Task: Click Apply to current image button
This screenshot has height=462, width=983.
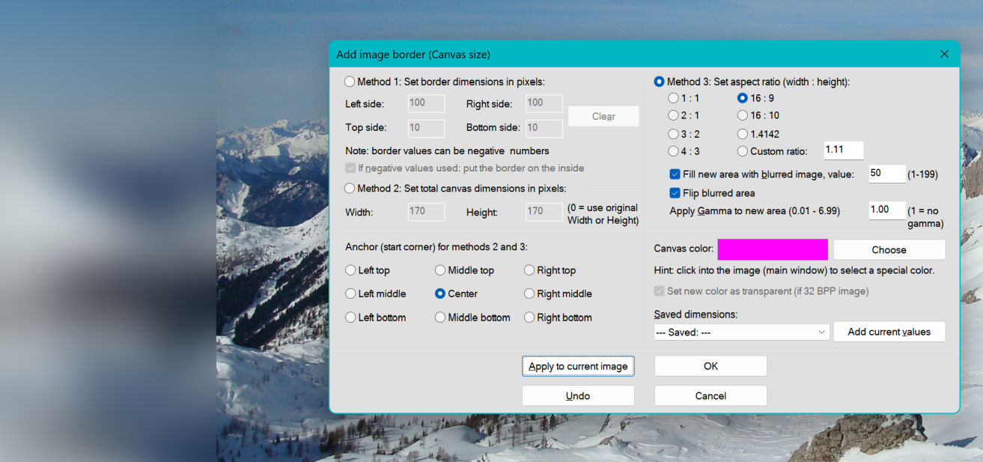Action: 578,366
